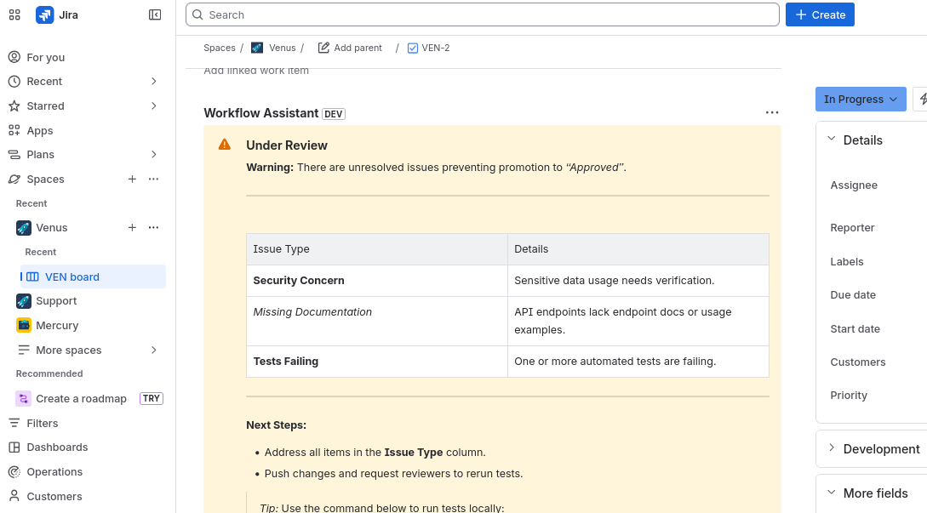Click the TRY badge
The height and width of the screenshot is (513, 927).
click(152, 398)
